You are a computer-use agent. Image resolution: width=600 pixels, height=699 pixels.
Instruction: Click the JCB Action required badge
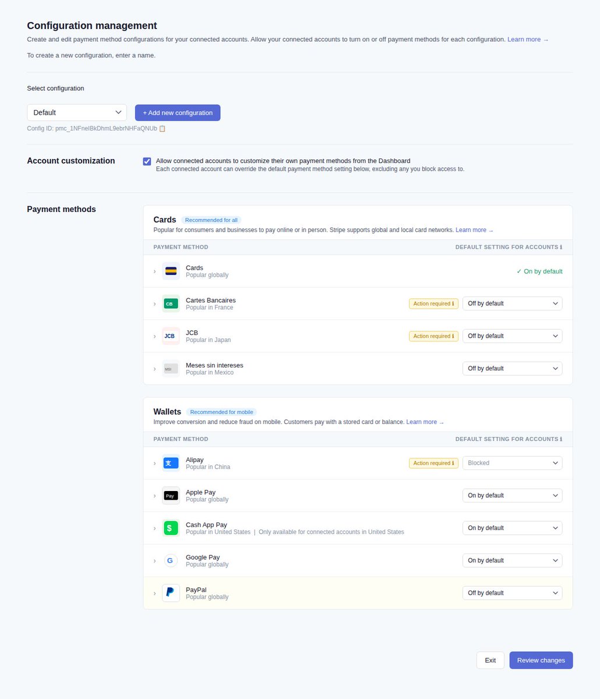[x=434, y=336]
